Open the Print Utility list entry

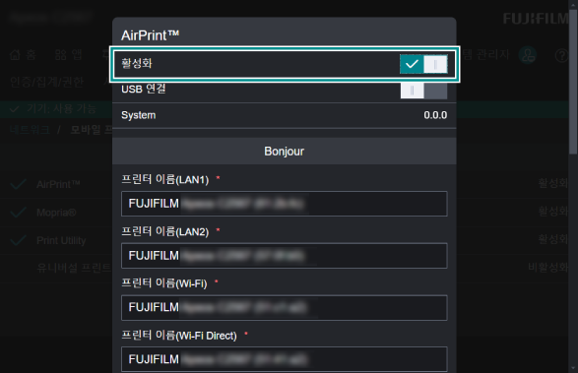point(61,241)
